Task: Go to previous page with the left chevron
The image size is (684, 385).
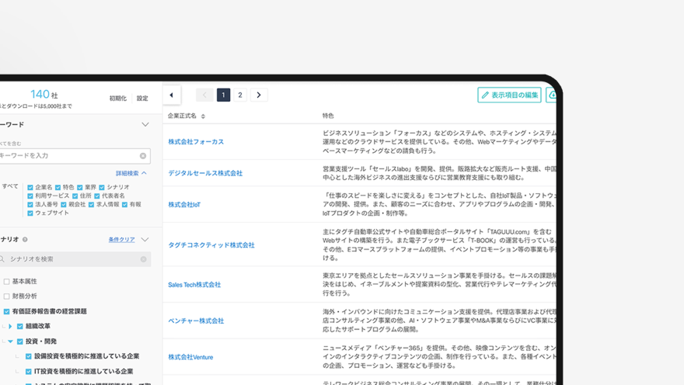Action: (204, 95)
